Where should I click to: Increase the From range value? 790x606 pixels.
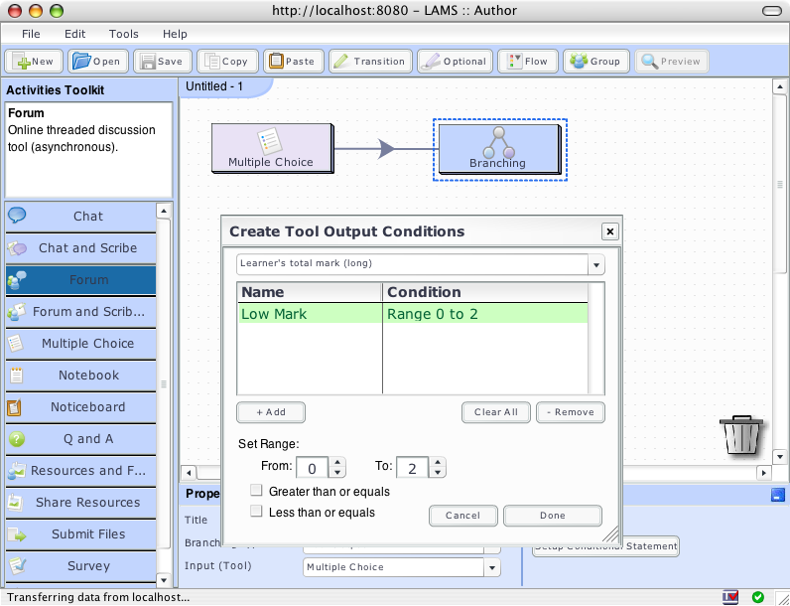point(337,462)
